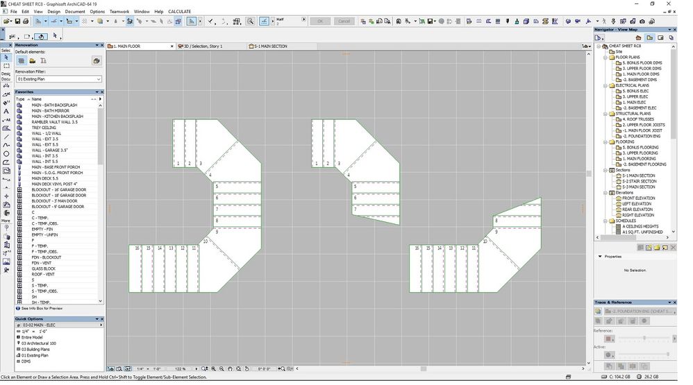Click the View Map folder icon in Navigator
693x385 pixels.
pos(649,38)
